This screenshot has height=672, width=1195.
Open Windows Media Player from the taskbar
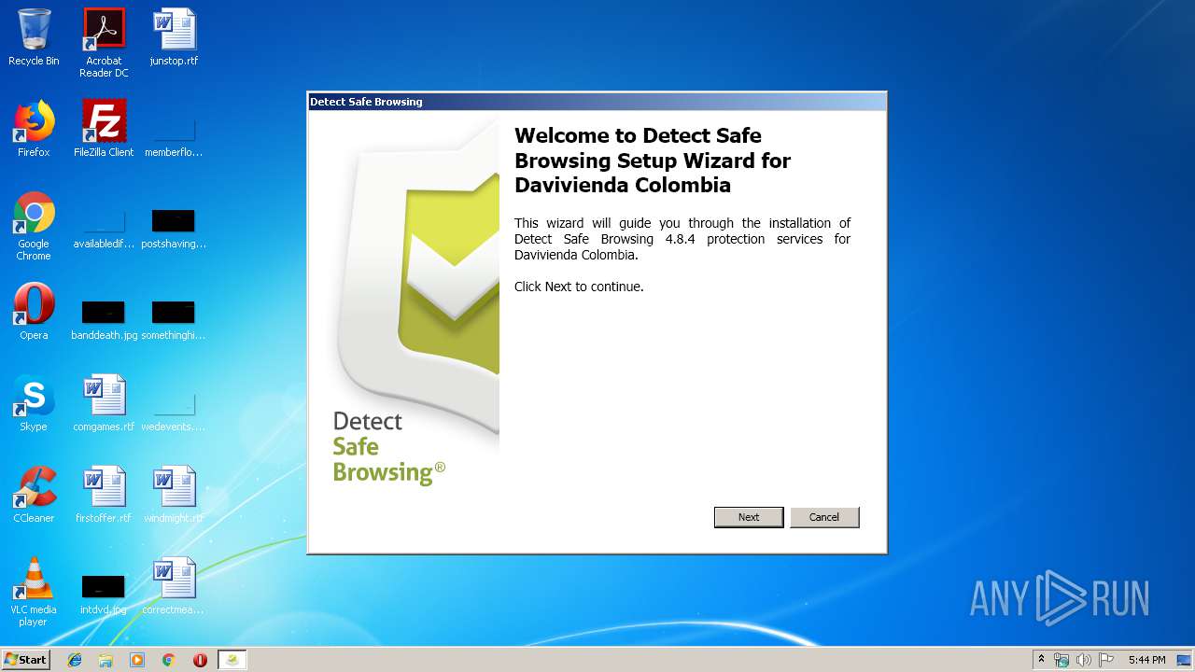point(137,660)
